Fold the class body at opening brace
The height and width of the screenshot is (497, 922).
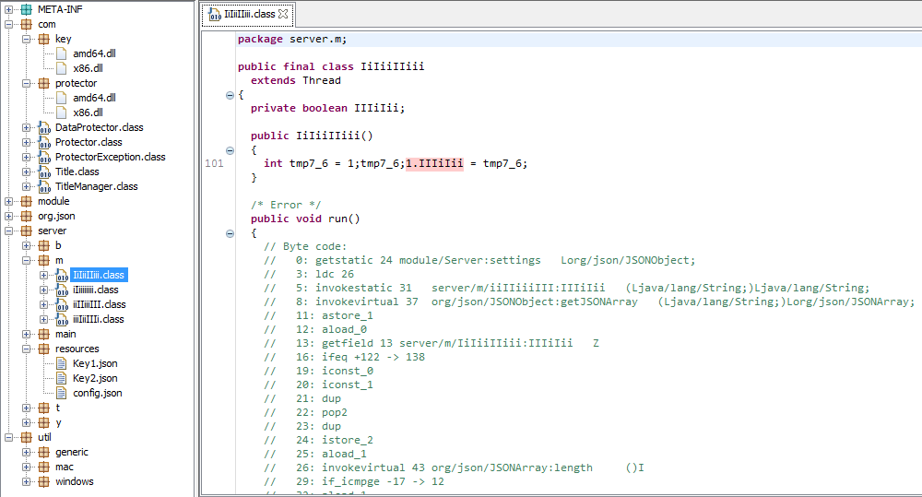[x=230, y=95]
